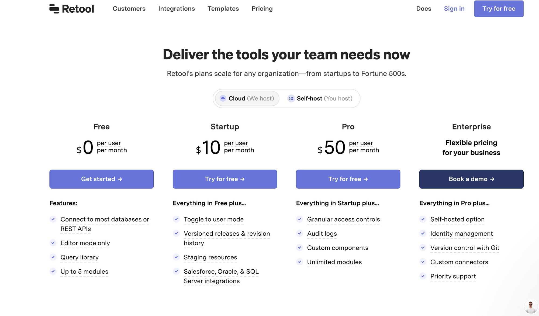Click the checkmark beside Staging resources
This screenshot has width=539, height=316.
[176, 257]
